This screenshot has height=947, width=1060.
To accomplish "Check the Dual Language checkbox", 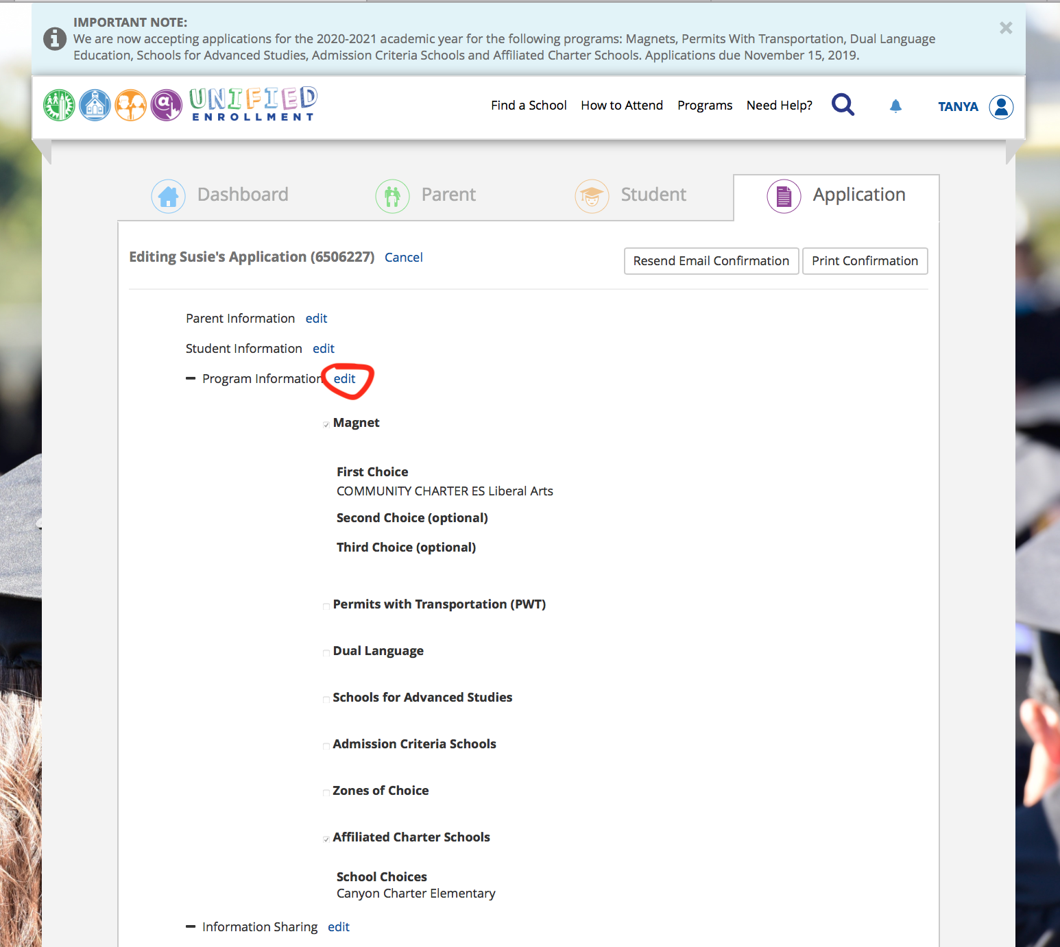I will pos(326,652).
